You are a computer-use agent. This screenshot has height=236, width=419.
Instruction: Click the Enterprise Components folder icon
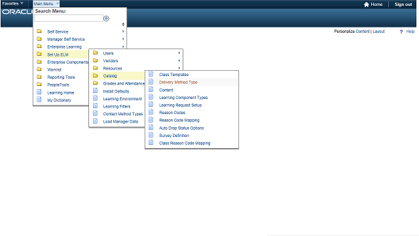click(x=39, y=62)
